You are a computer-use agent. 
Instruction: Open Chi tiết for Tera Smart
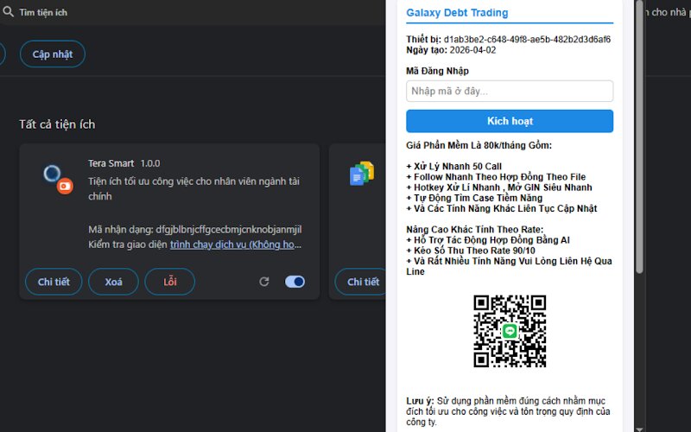coord(54,282)
